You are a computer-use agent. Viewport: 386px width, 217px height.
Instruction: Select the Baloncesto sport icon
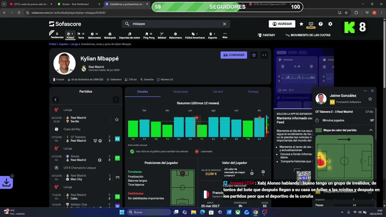click(94, 36)
